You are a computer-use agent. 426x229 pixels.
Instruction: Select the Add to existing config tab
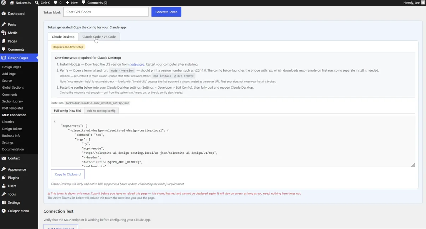[x=101, y=111]
